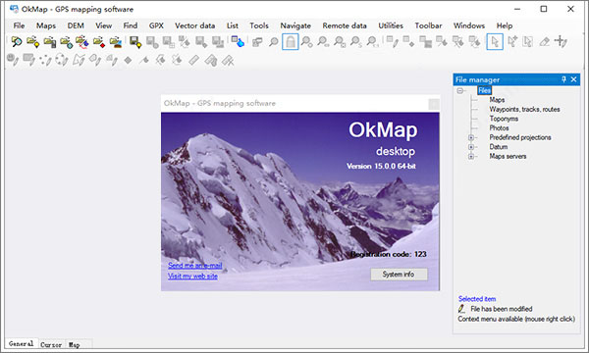Click the clock with pencil icon
Image resolution: width=589 pixels, height=353 pixels.
point(13,60)
